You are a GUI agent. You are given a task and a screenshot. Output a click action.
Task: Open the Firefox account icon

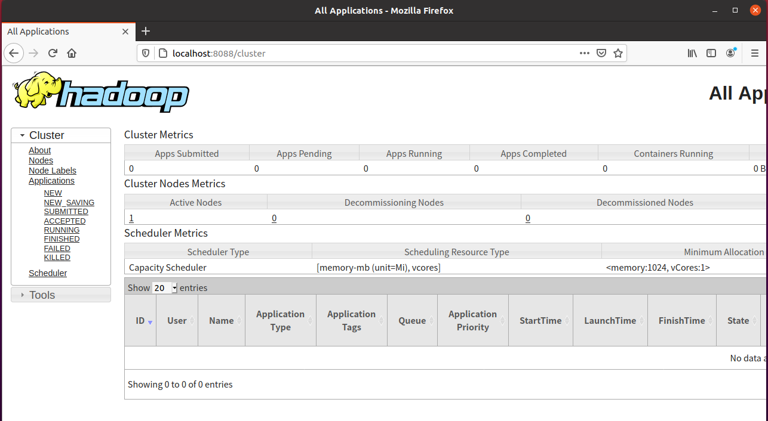coord(730,53)
